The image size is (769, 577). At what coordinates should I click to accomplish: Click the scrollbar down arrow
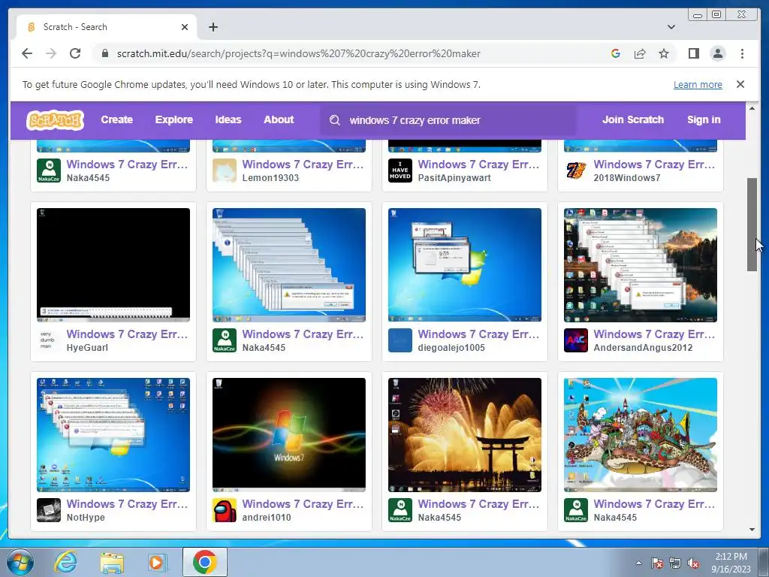point(752,530)
